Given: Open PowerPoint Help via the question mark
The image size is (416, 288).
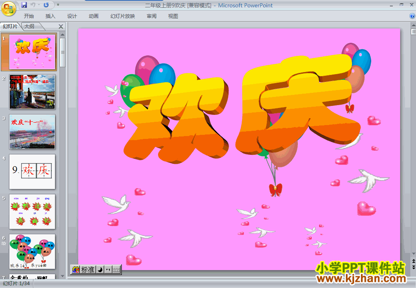Looking at the screenshot, I should (x=412, y=16).
